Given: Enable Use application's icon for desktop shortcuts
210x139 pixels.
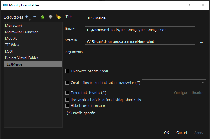Looking at the screenshot, I should pos(67,100).
